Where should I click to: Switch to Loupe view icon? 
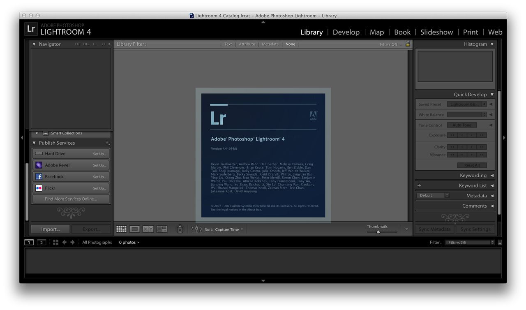click(134, 229)
